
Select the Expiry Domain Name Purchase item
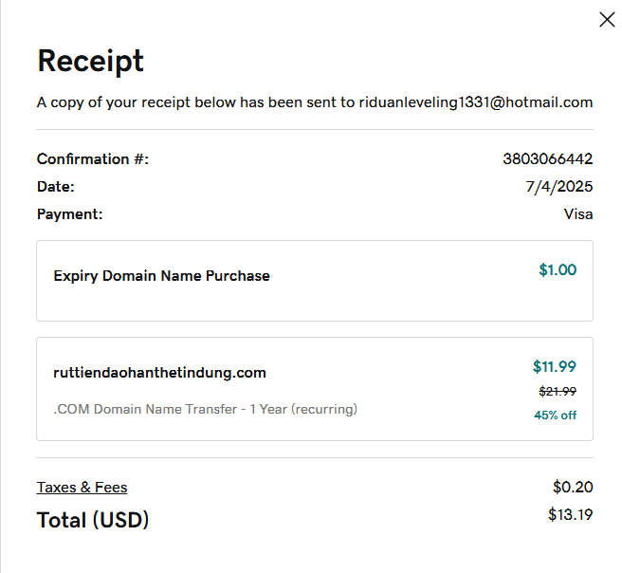(x=161, y=276)
